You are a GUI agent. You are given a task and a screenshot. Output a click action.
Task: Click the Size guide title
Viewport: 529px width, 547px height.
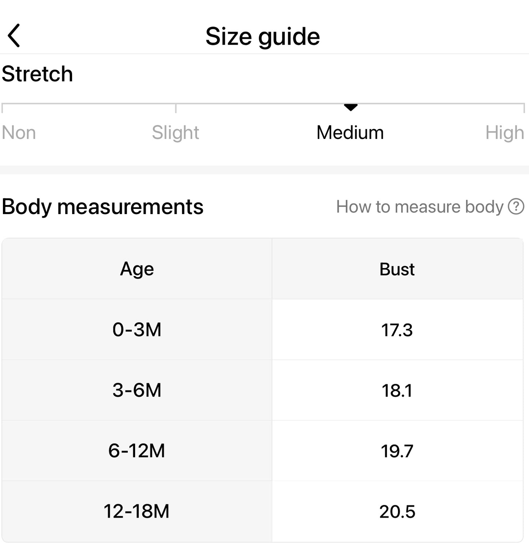click(262, 36)
